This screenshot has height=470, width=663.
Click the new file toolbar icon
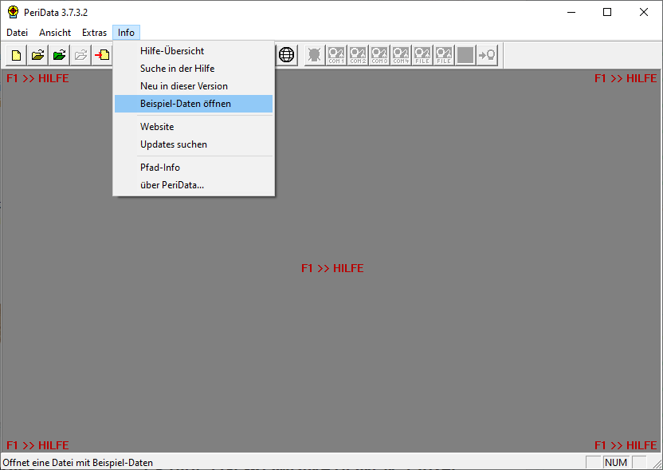[17, 55]
